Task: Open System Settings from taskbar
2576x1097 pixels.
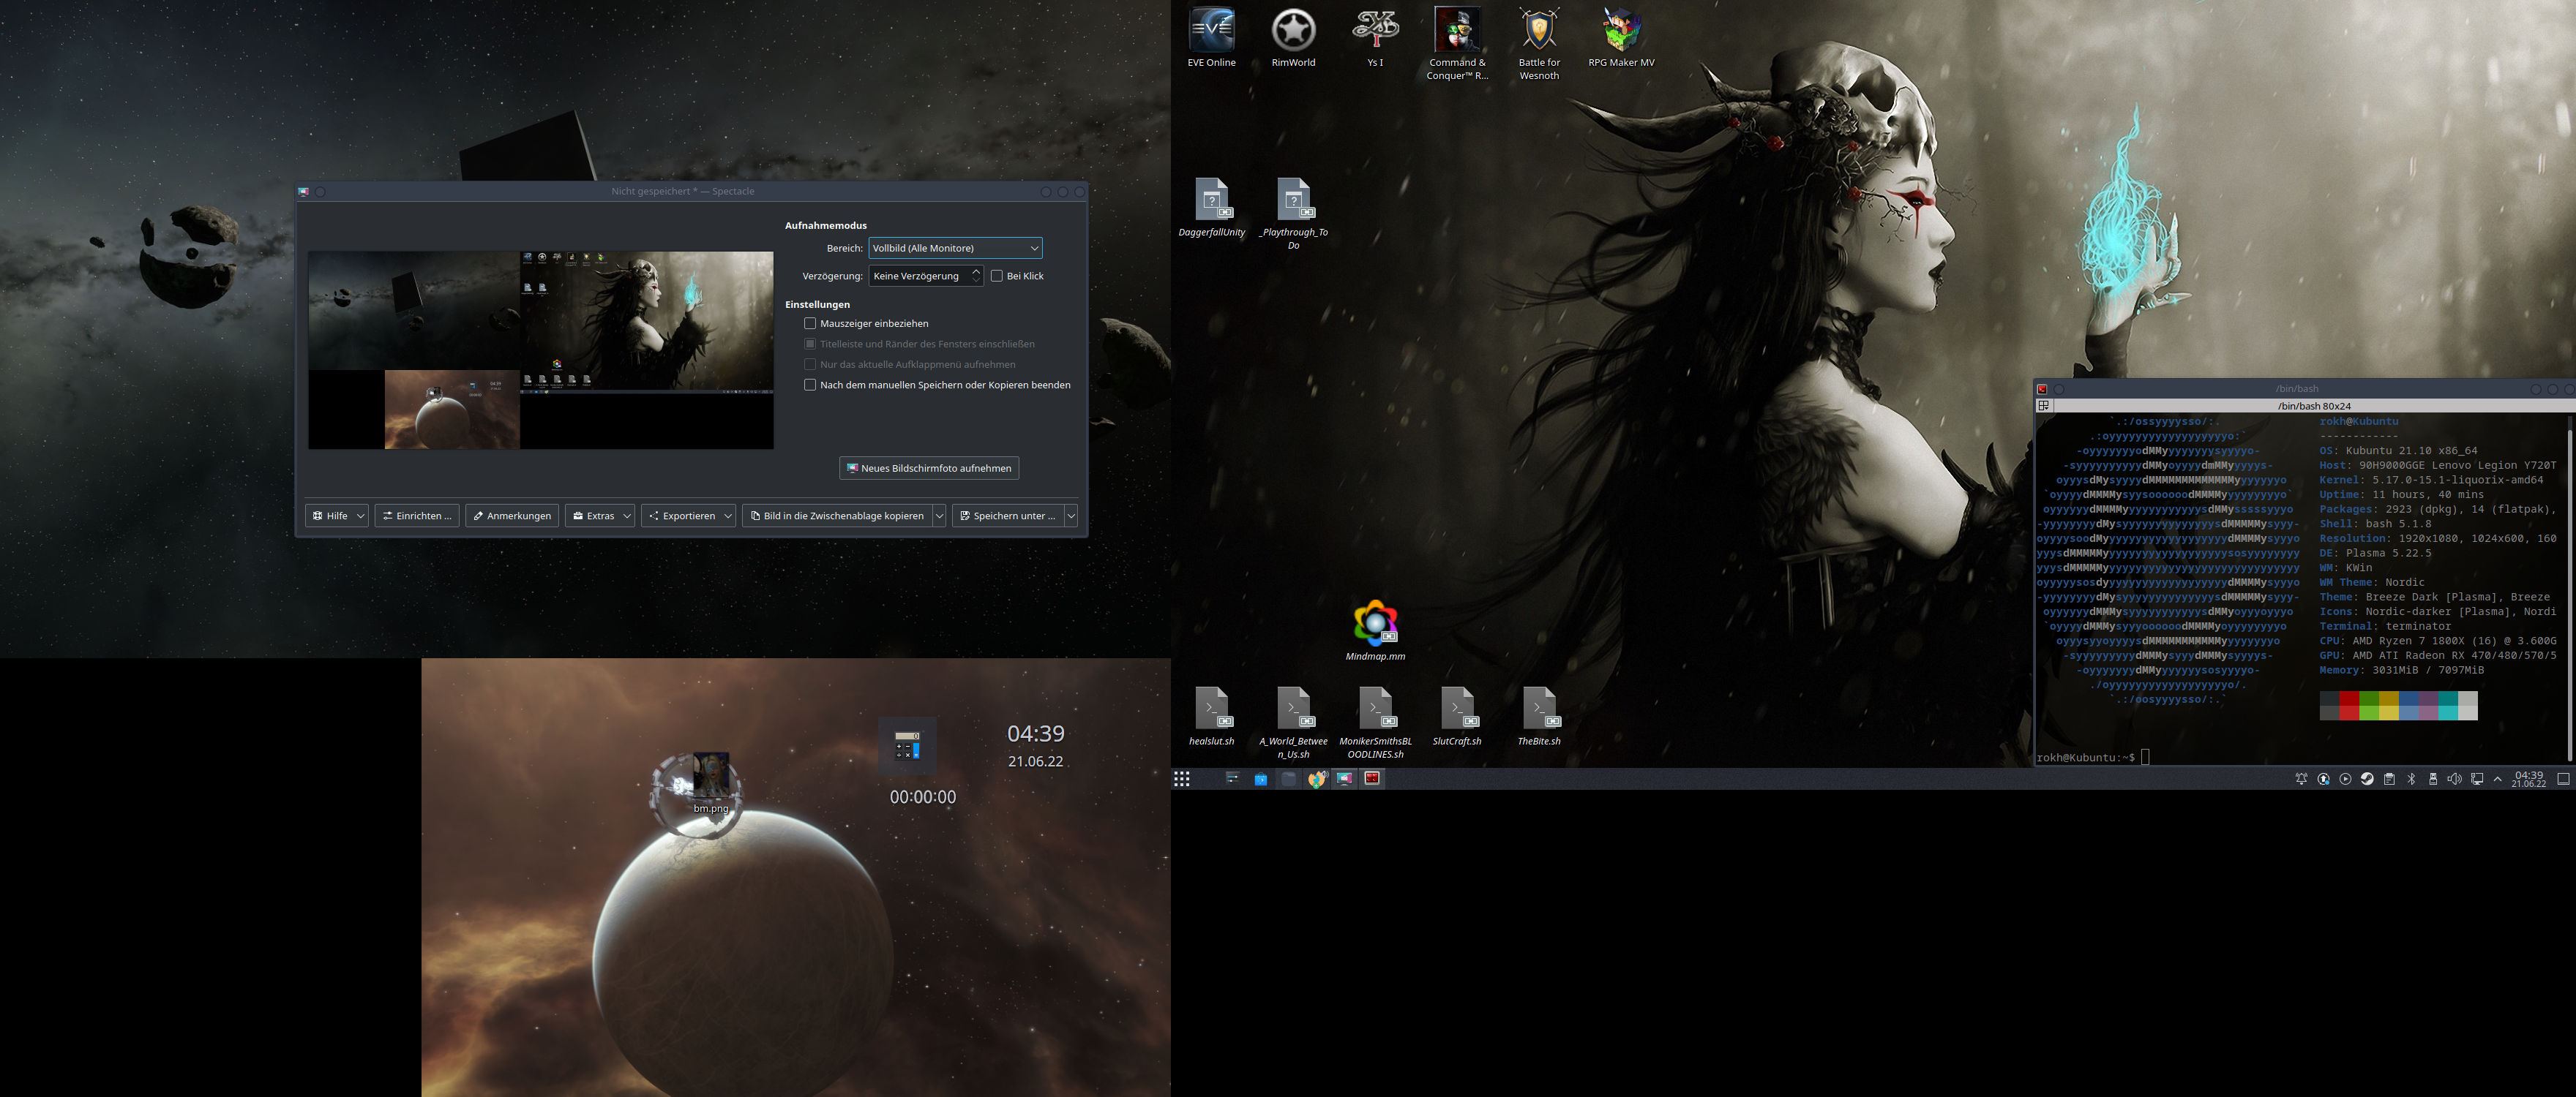Action: 1232,780
